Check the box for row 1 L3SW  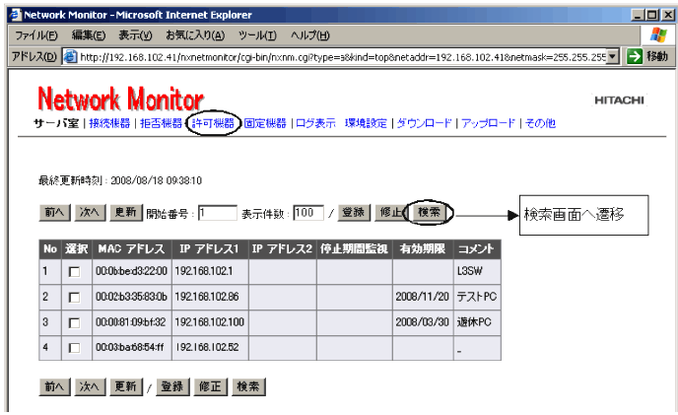pos(74,272)
